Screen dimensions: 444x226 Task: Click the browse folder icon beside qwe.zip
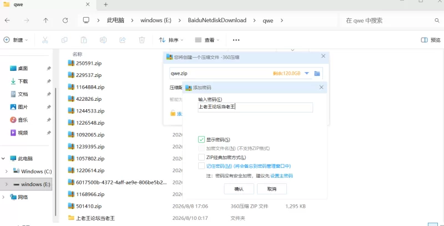coord(317,74)
